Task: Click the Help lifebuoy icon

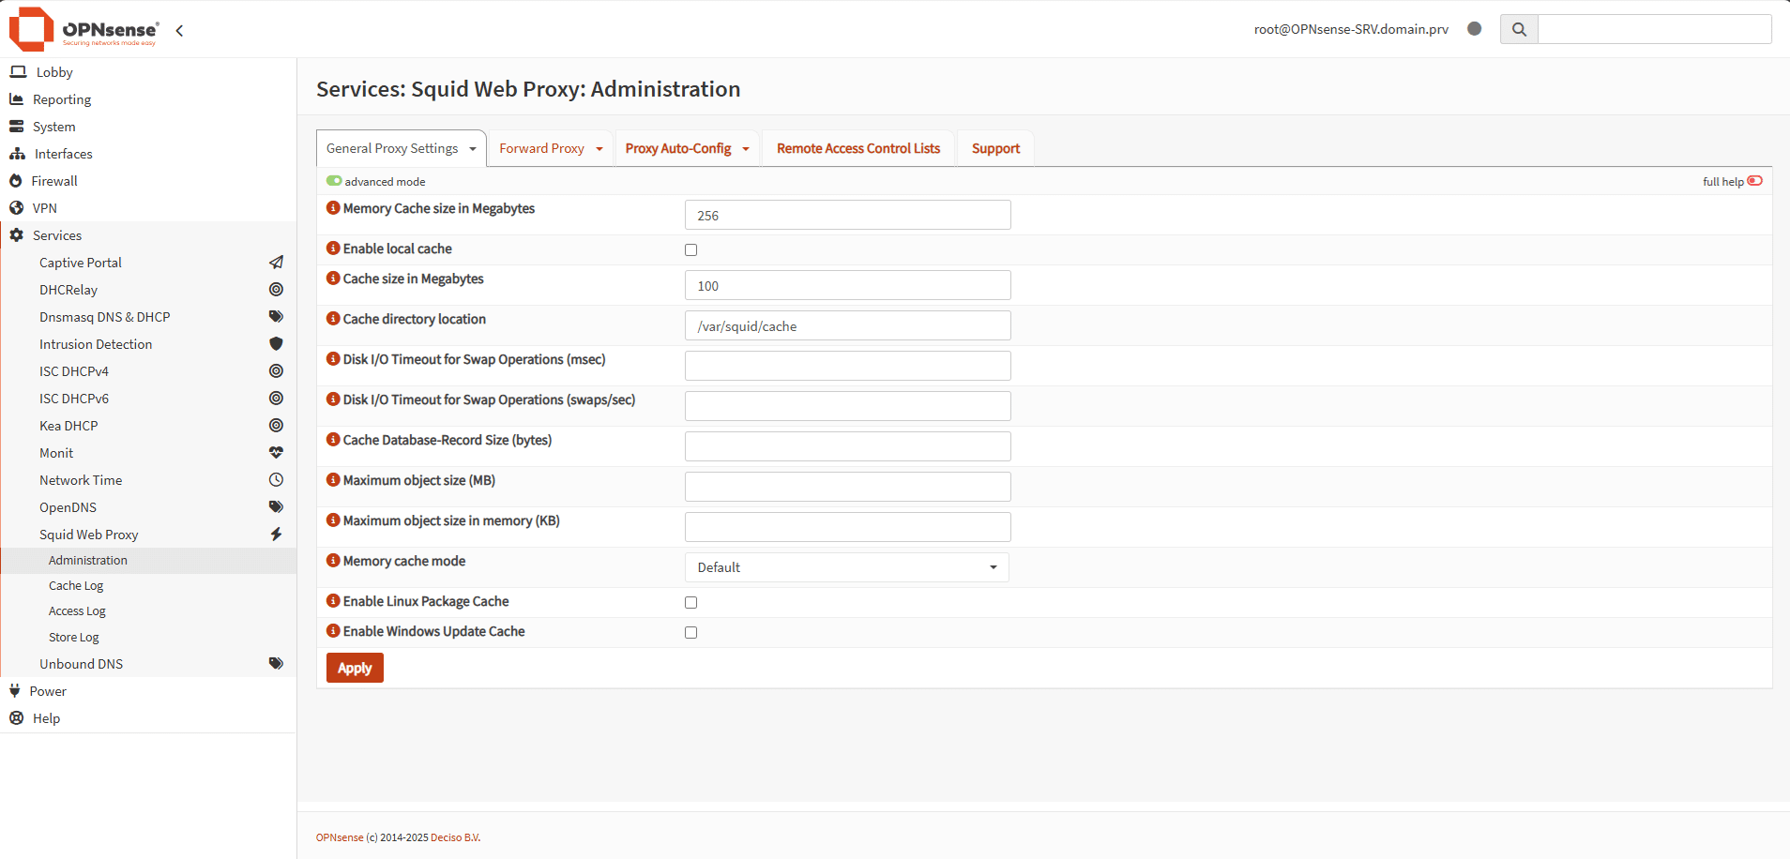Action: pos(16,717)
